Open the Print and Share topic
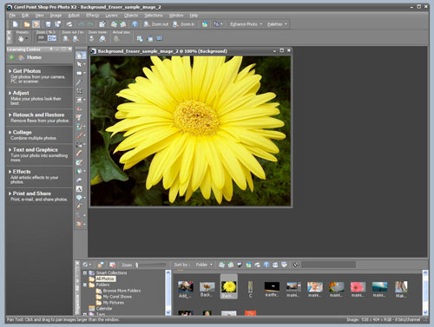 pyautogui.click(x=32, y=193)
